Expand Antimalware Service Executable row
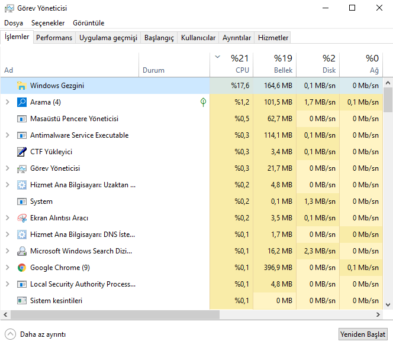 point(8,135)
